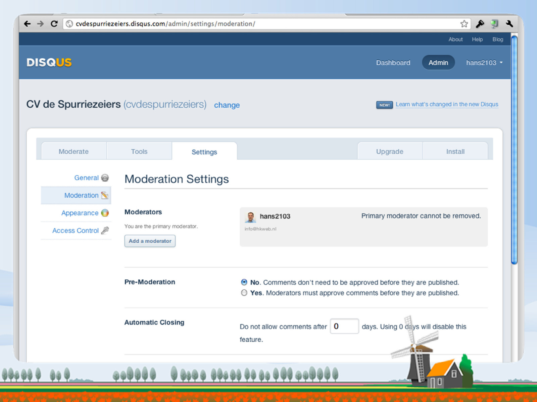Open the Dashboard navigation item
This screenshot has height=402, width=537.
click(393, 63)
